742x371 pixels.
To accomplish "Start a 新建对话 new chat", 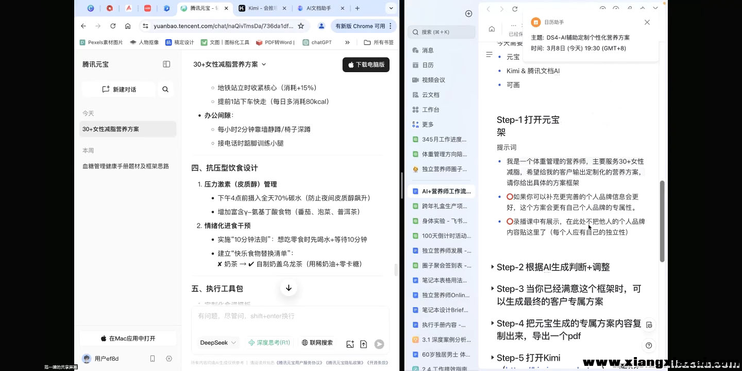I will coord(119,89).
